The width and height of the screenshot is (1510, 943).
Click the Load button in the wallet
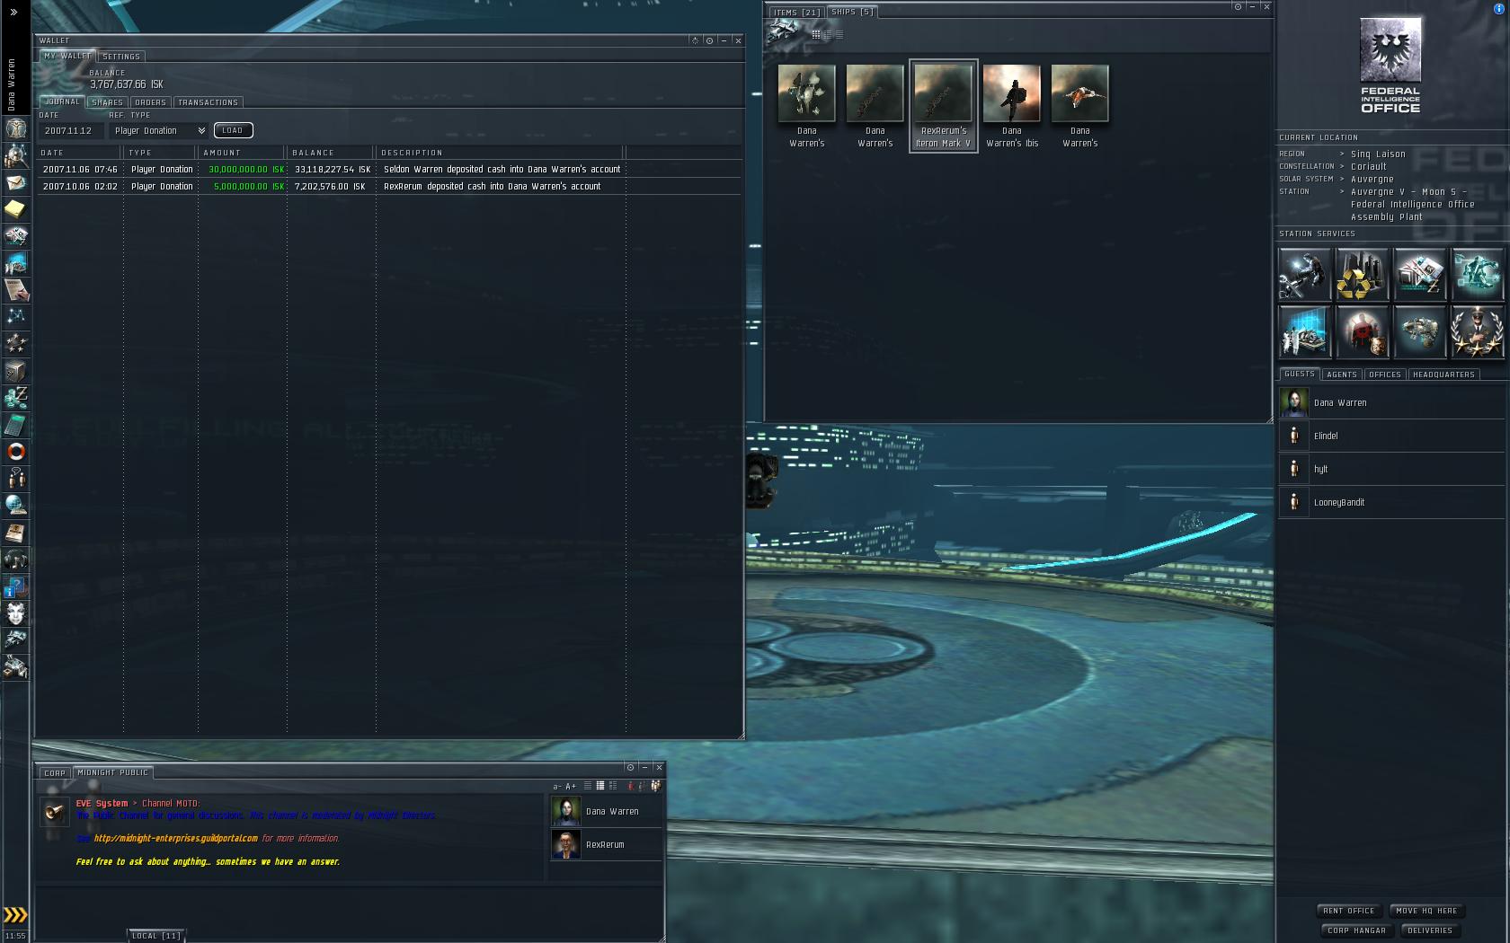pos(233,130)
